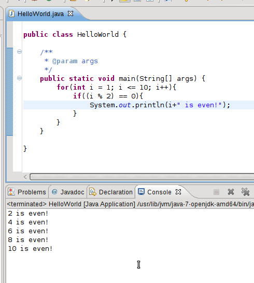The width and height of the screenshot is (254, 283).
Task: Close the HelloWorld.java editor tab
Action: (x=70, y=13)
